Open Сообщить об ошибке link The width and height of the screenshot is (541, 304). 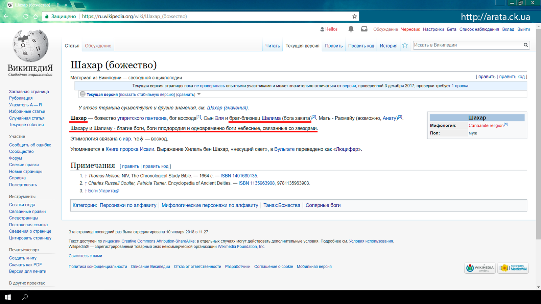(30, 145)
